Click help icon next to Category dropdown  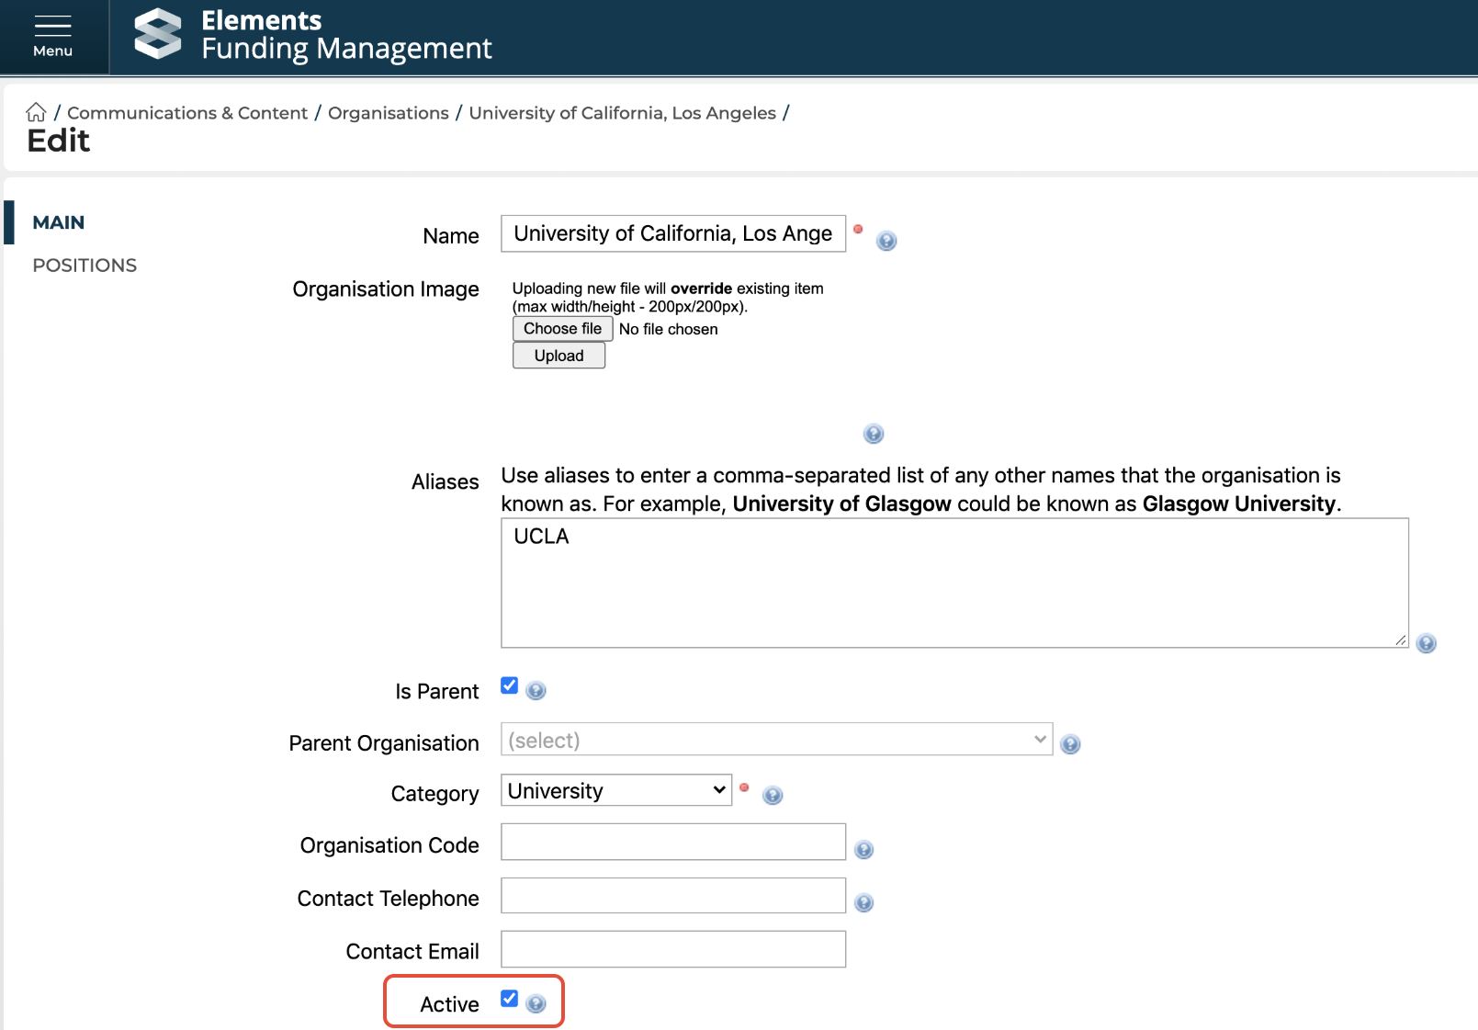point(773,795)
